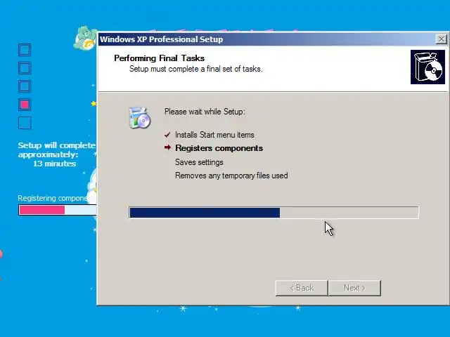Click the first setup stage square indicator
The height and width of the screenshot is (337, 450).
25,50
